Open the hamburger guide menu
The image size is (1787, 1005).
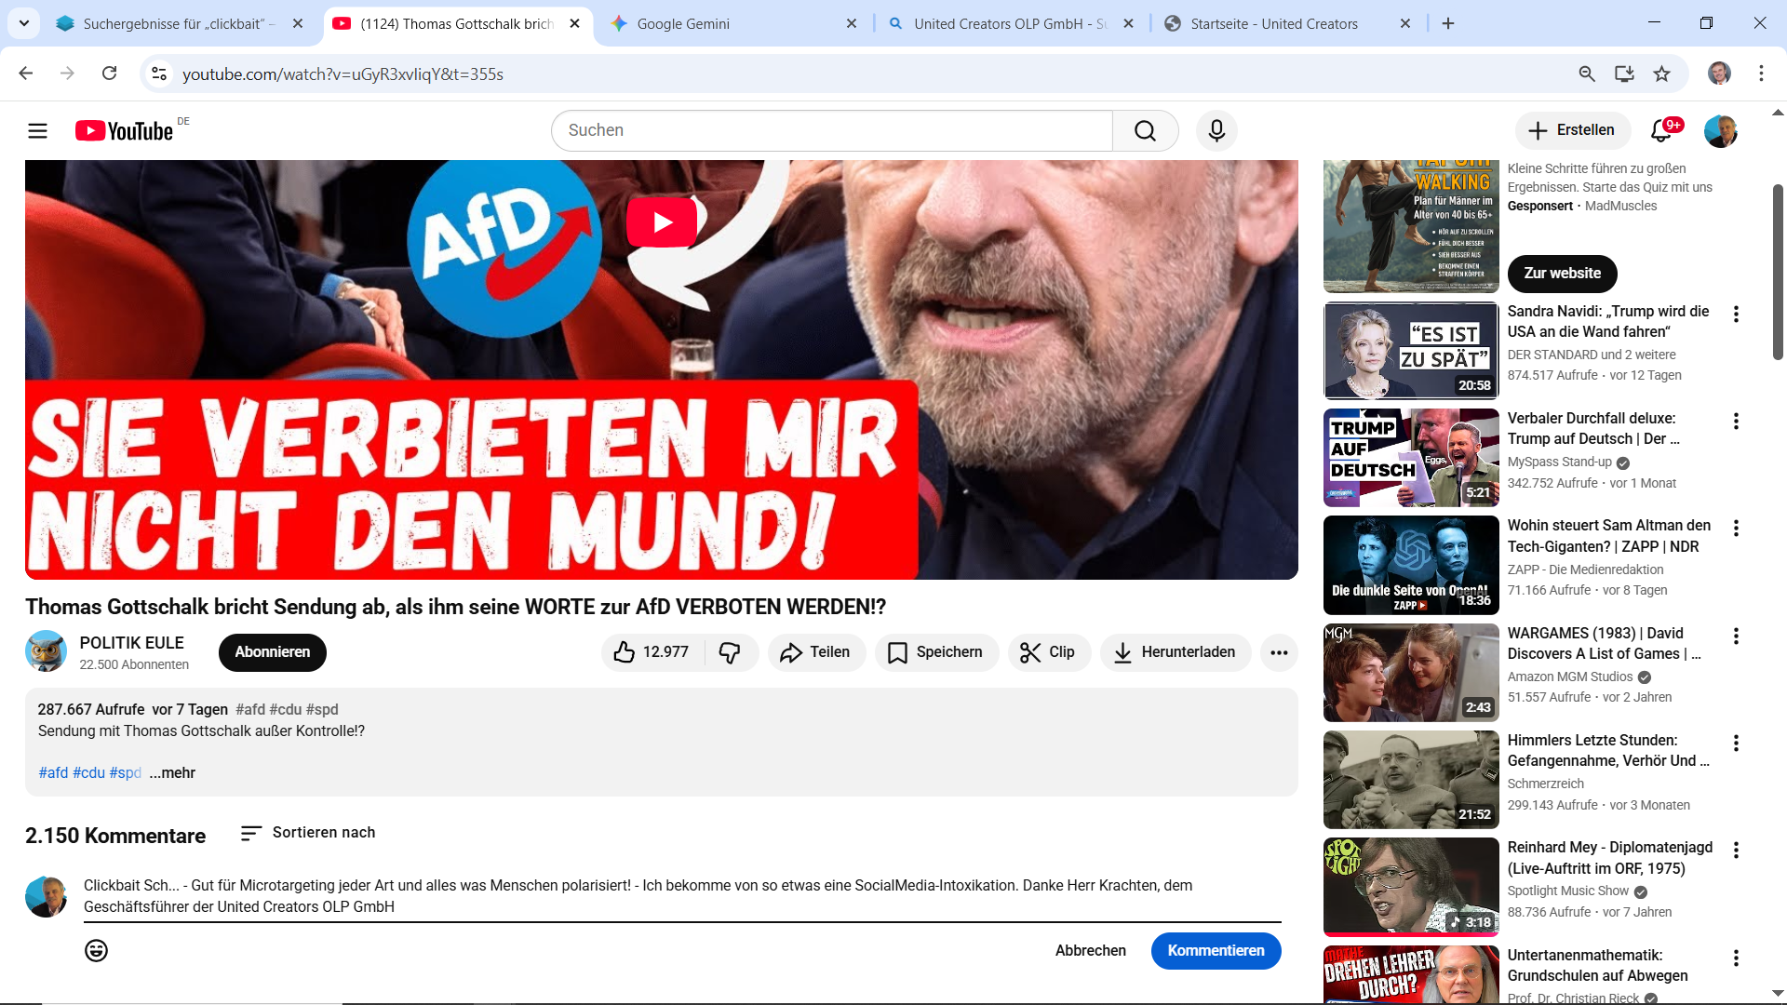[x=37, y=130]
